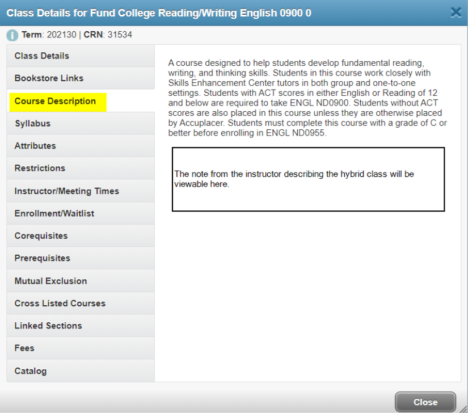The height and width of the screenshot is (413, 468).
Task: Click the instructor hybrid class note box
Action: tap(308, 179)
